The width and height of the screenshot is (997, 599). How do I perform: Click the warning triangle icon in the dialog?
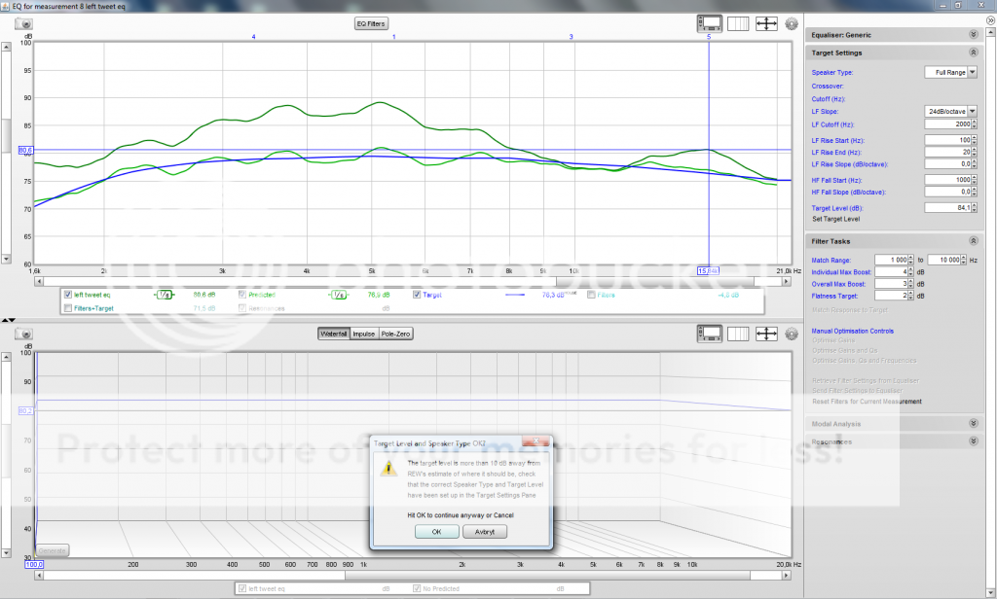(x=388, y=471)
